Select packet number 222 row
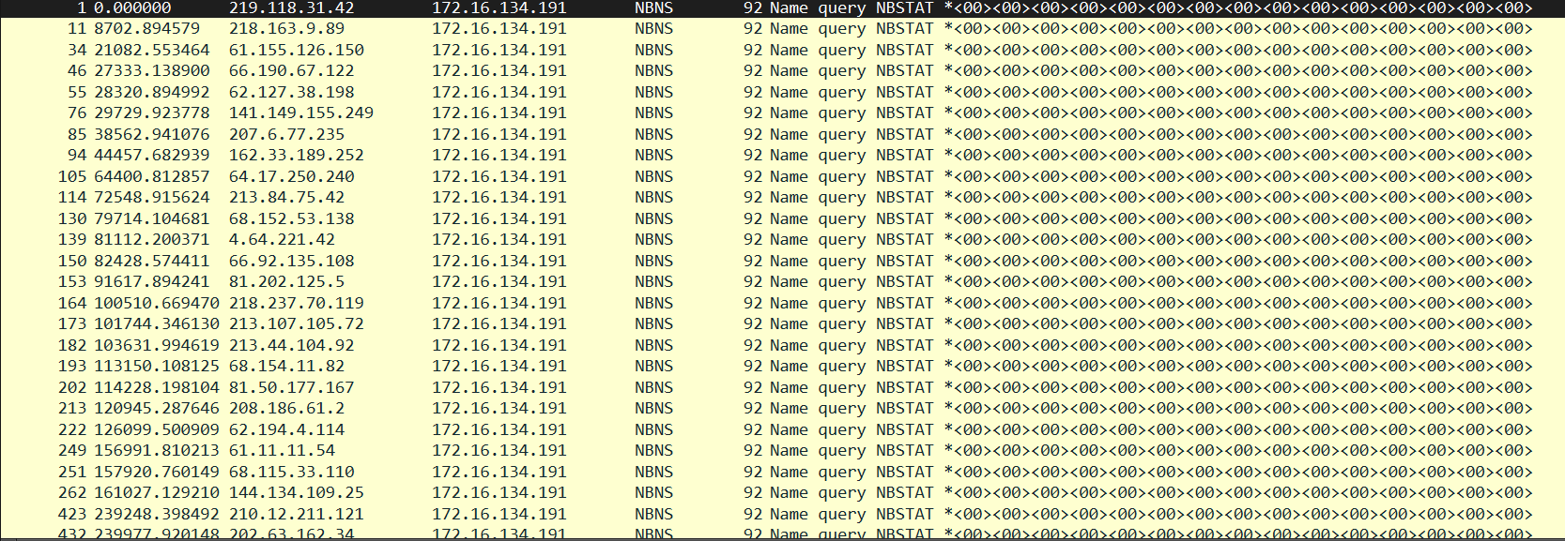Viewport: 1565px width, 541px height. click(x=782, y=429)
